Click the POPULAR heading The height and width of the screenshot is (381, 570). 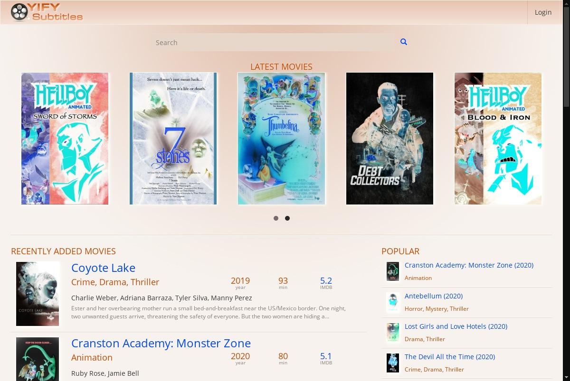click(x=400, y=251)
